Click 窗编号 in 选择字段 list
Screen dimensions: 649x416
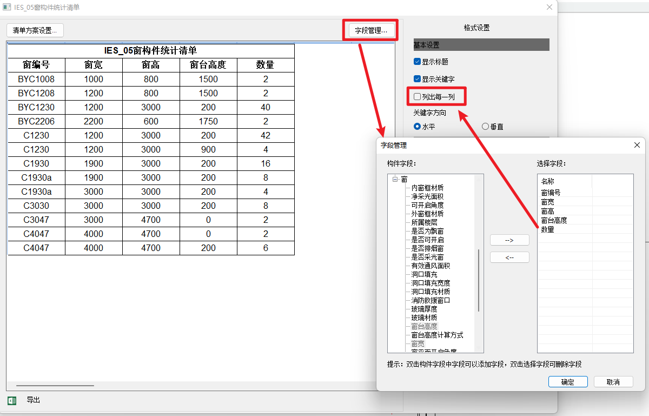coord(551,193)
